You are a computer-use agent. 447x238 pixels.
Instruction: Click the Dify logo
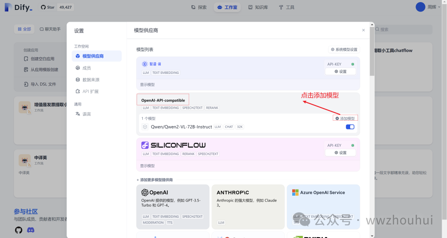coord(18,7)
